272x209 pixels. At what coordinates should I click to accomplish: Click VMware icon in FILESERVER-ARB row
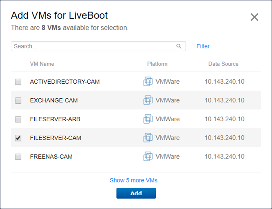[148, 119]
